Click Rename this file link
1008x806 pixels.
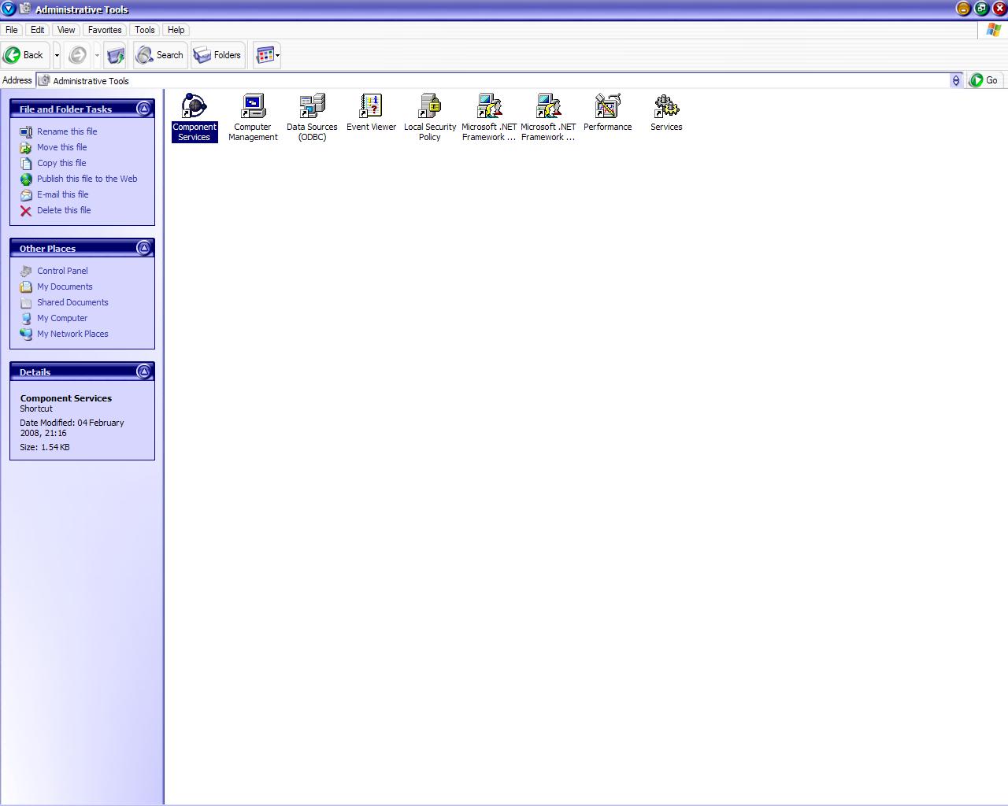[x=67, y=131]
